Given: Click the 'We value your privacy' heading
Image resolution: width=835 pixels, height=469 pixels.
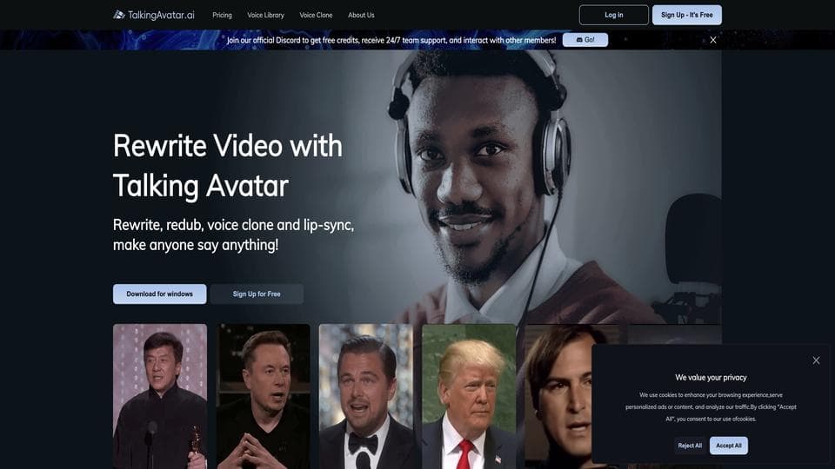Looking at the screenshot, I should pyautogui.click(x=711, y=378).
